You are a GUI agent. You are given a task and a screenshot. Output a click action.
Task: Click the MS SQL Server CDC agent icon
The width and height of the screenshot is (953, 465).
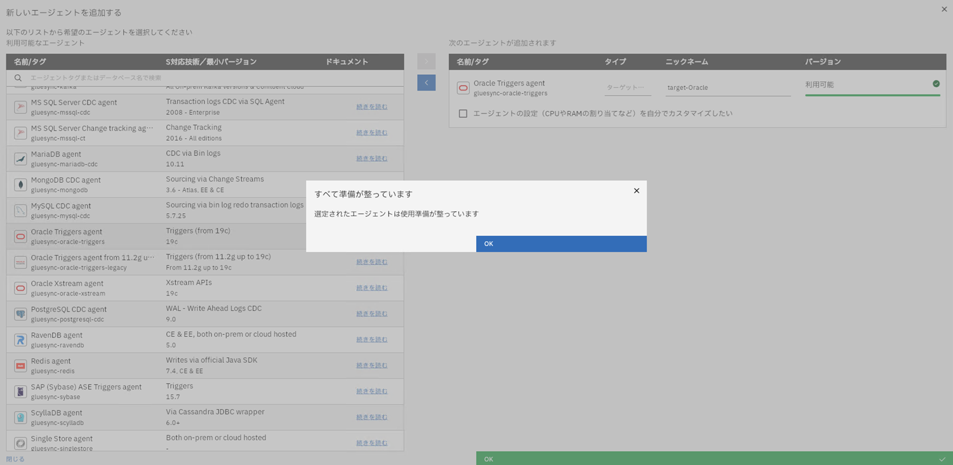pyautogui.click(x=20, y=107)
